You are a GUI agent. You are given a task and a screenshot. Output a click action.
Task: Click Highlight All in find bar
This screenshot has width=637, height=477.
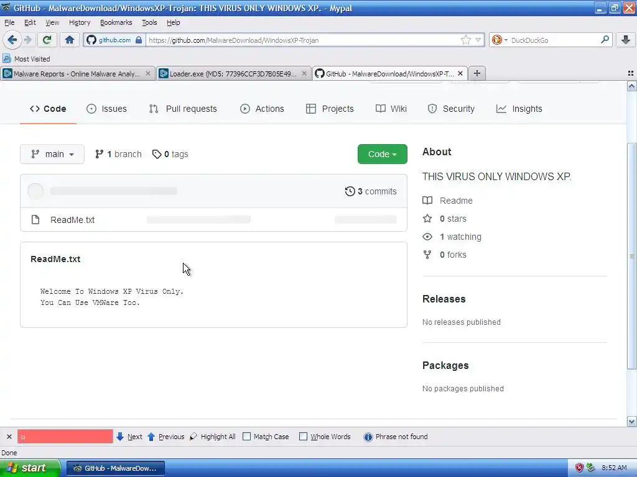pyautogui.click(x=213, y=437)
